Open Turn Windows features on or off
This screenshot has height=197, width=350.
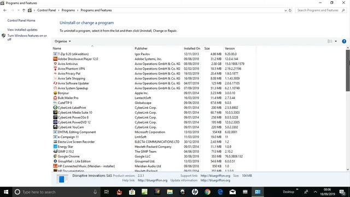click(x=27, y=37)
